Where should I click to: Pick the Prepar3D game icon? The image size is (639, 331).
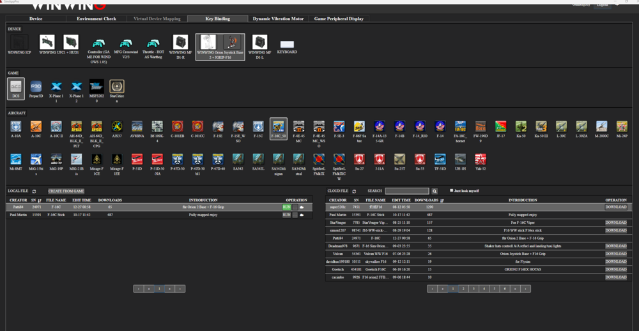click(x=36, y=87)
